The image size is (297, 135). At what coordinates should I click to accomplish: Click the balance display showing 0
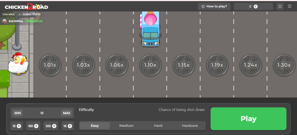coord(253,6)
